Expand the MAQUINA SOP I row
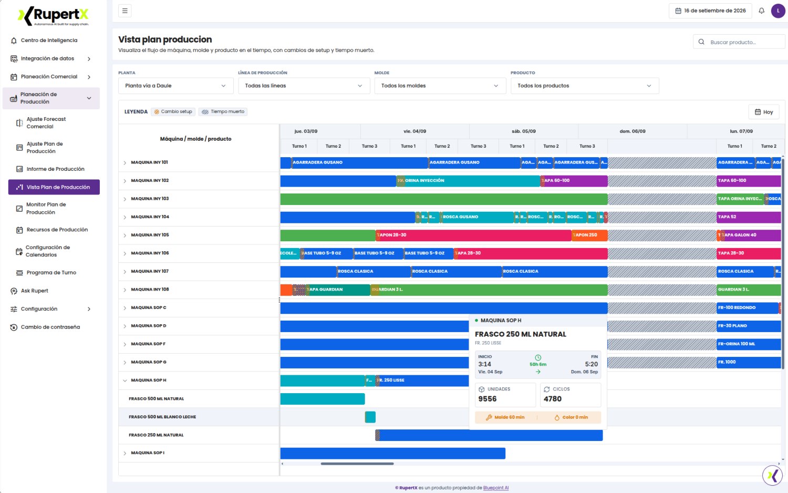The height and width of the screenshot is (493, 788). pyautogui.click(x=125, y=453)
